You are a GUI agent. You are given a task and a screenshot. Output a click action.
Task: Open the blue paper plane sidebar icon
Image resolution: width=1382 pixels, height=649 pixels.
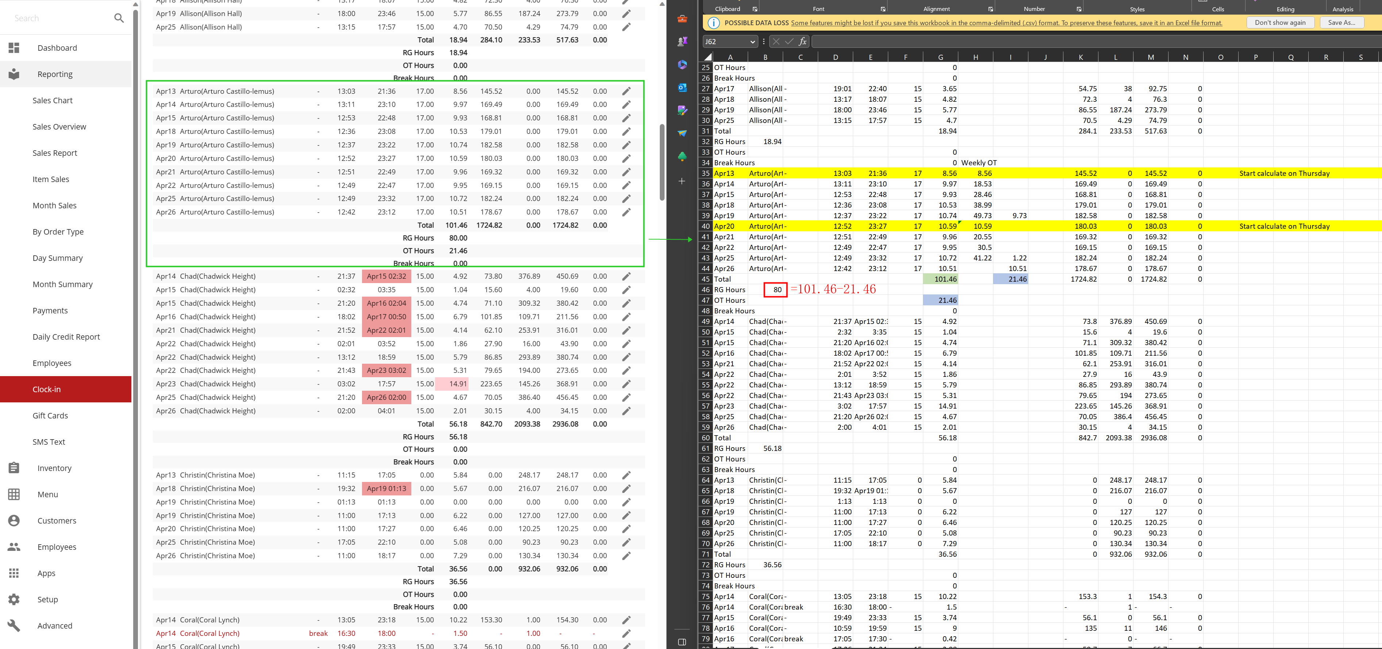pos(682,133)
